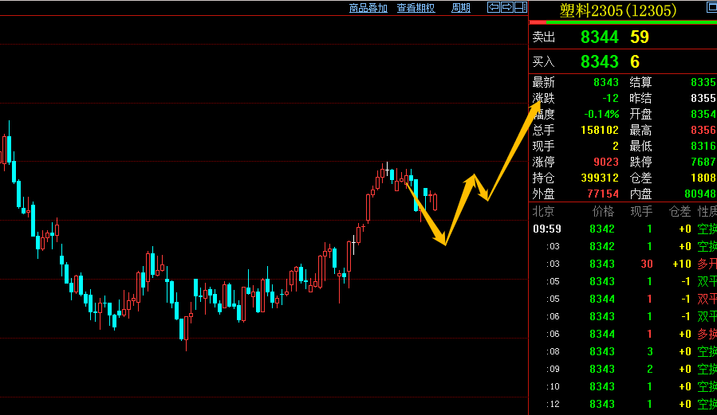
Task: Click the window icon beside 塑料2305 title
Action: tap(712, 7)
